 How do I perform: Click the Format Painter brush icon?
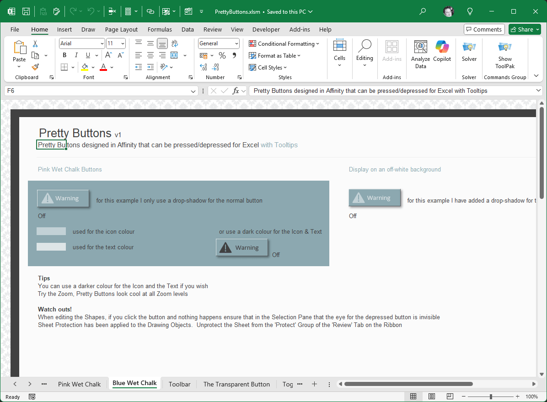[35, 67]
